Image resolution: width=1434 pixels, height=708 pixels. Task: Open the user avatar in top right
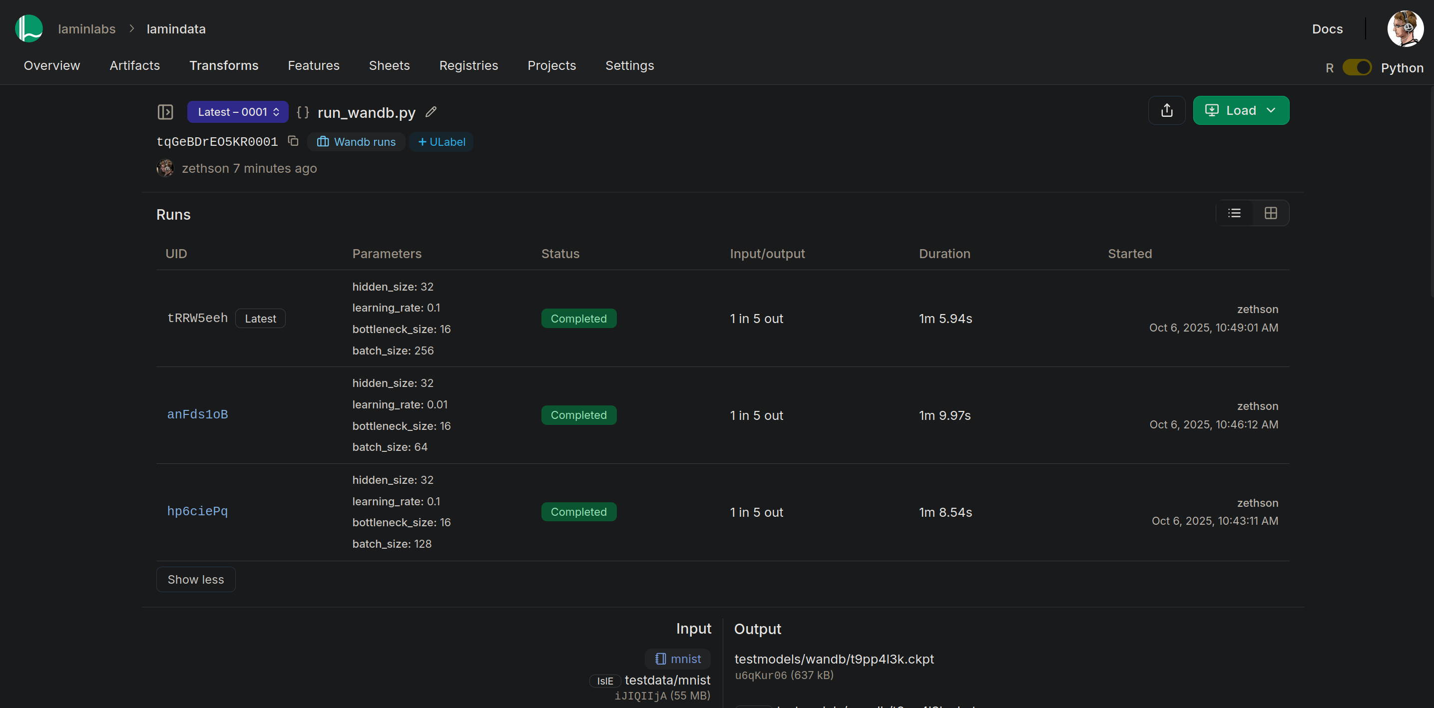click(x=1405, y=28)
